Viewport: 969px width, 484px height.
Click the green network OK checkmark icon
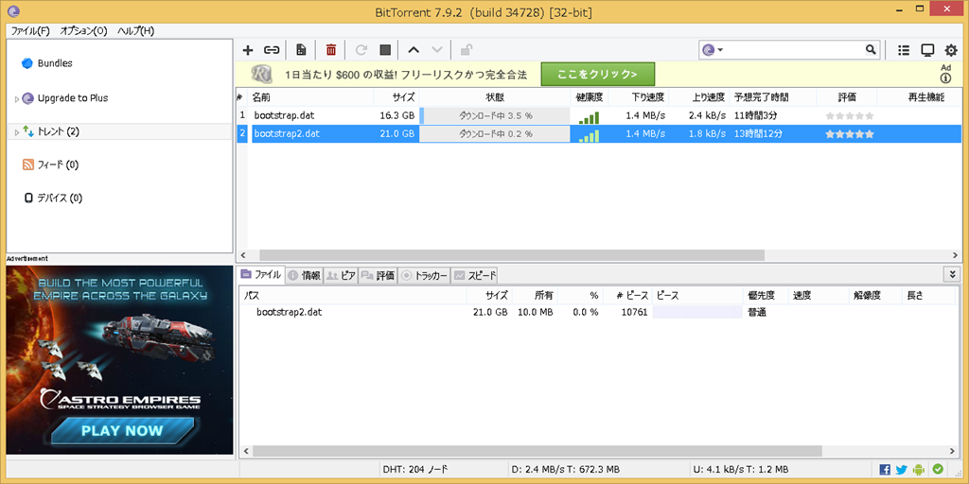pyautogui.click(x=938, y=469)
